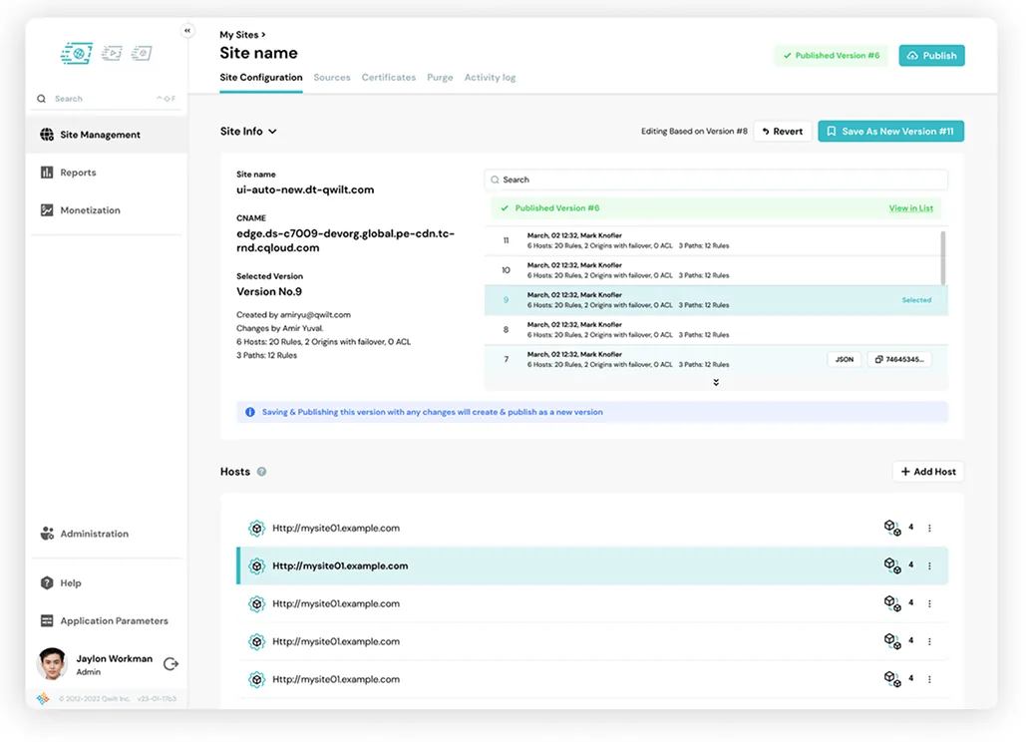Click the Help question mark icon
The height and width of the screenshot is (742, 1026).
47,582
